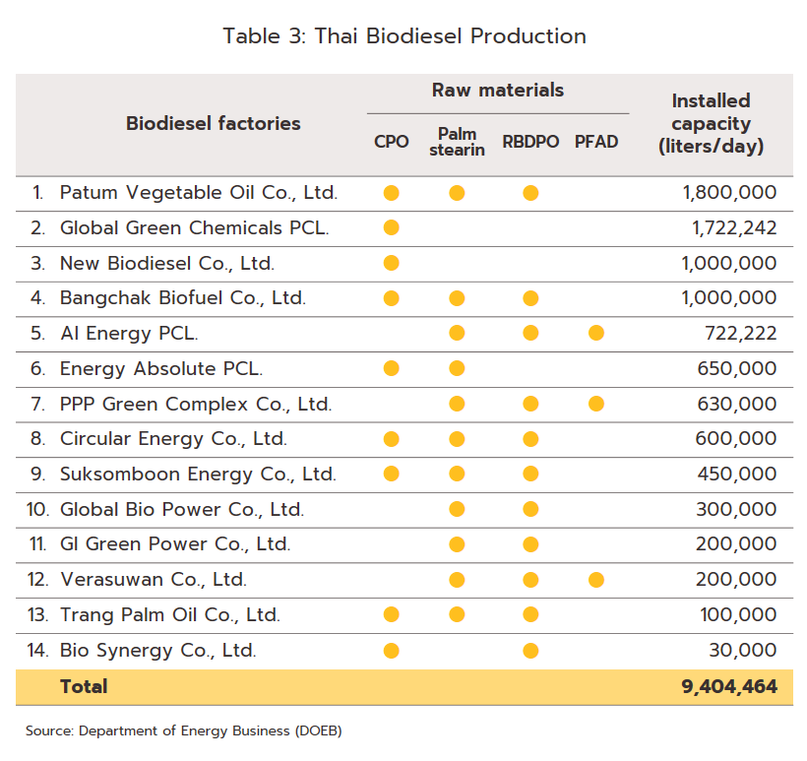Viewport: 807px width, 761px height.
Task: Click the RBDPO dot for Patum Vegetable Oil
Action: [530, 193]
